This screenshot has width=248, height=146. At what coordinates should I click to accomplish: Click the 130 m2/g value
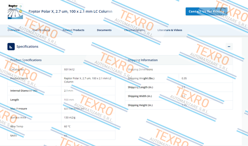coord(70,118)
